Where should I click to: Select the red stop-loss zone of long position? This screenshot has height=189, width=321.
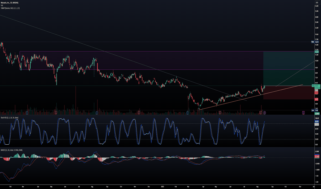click(289, 92)
